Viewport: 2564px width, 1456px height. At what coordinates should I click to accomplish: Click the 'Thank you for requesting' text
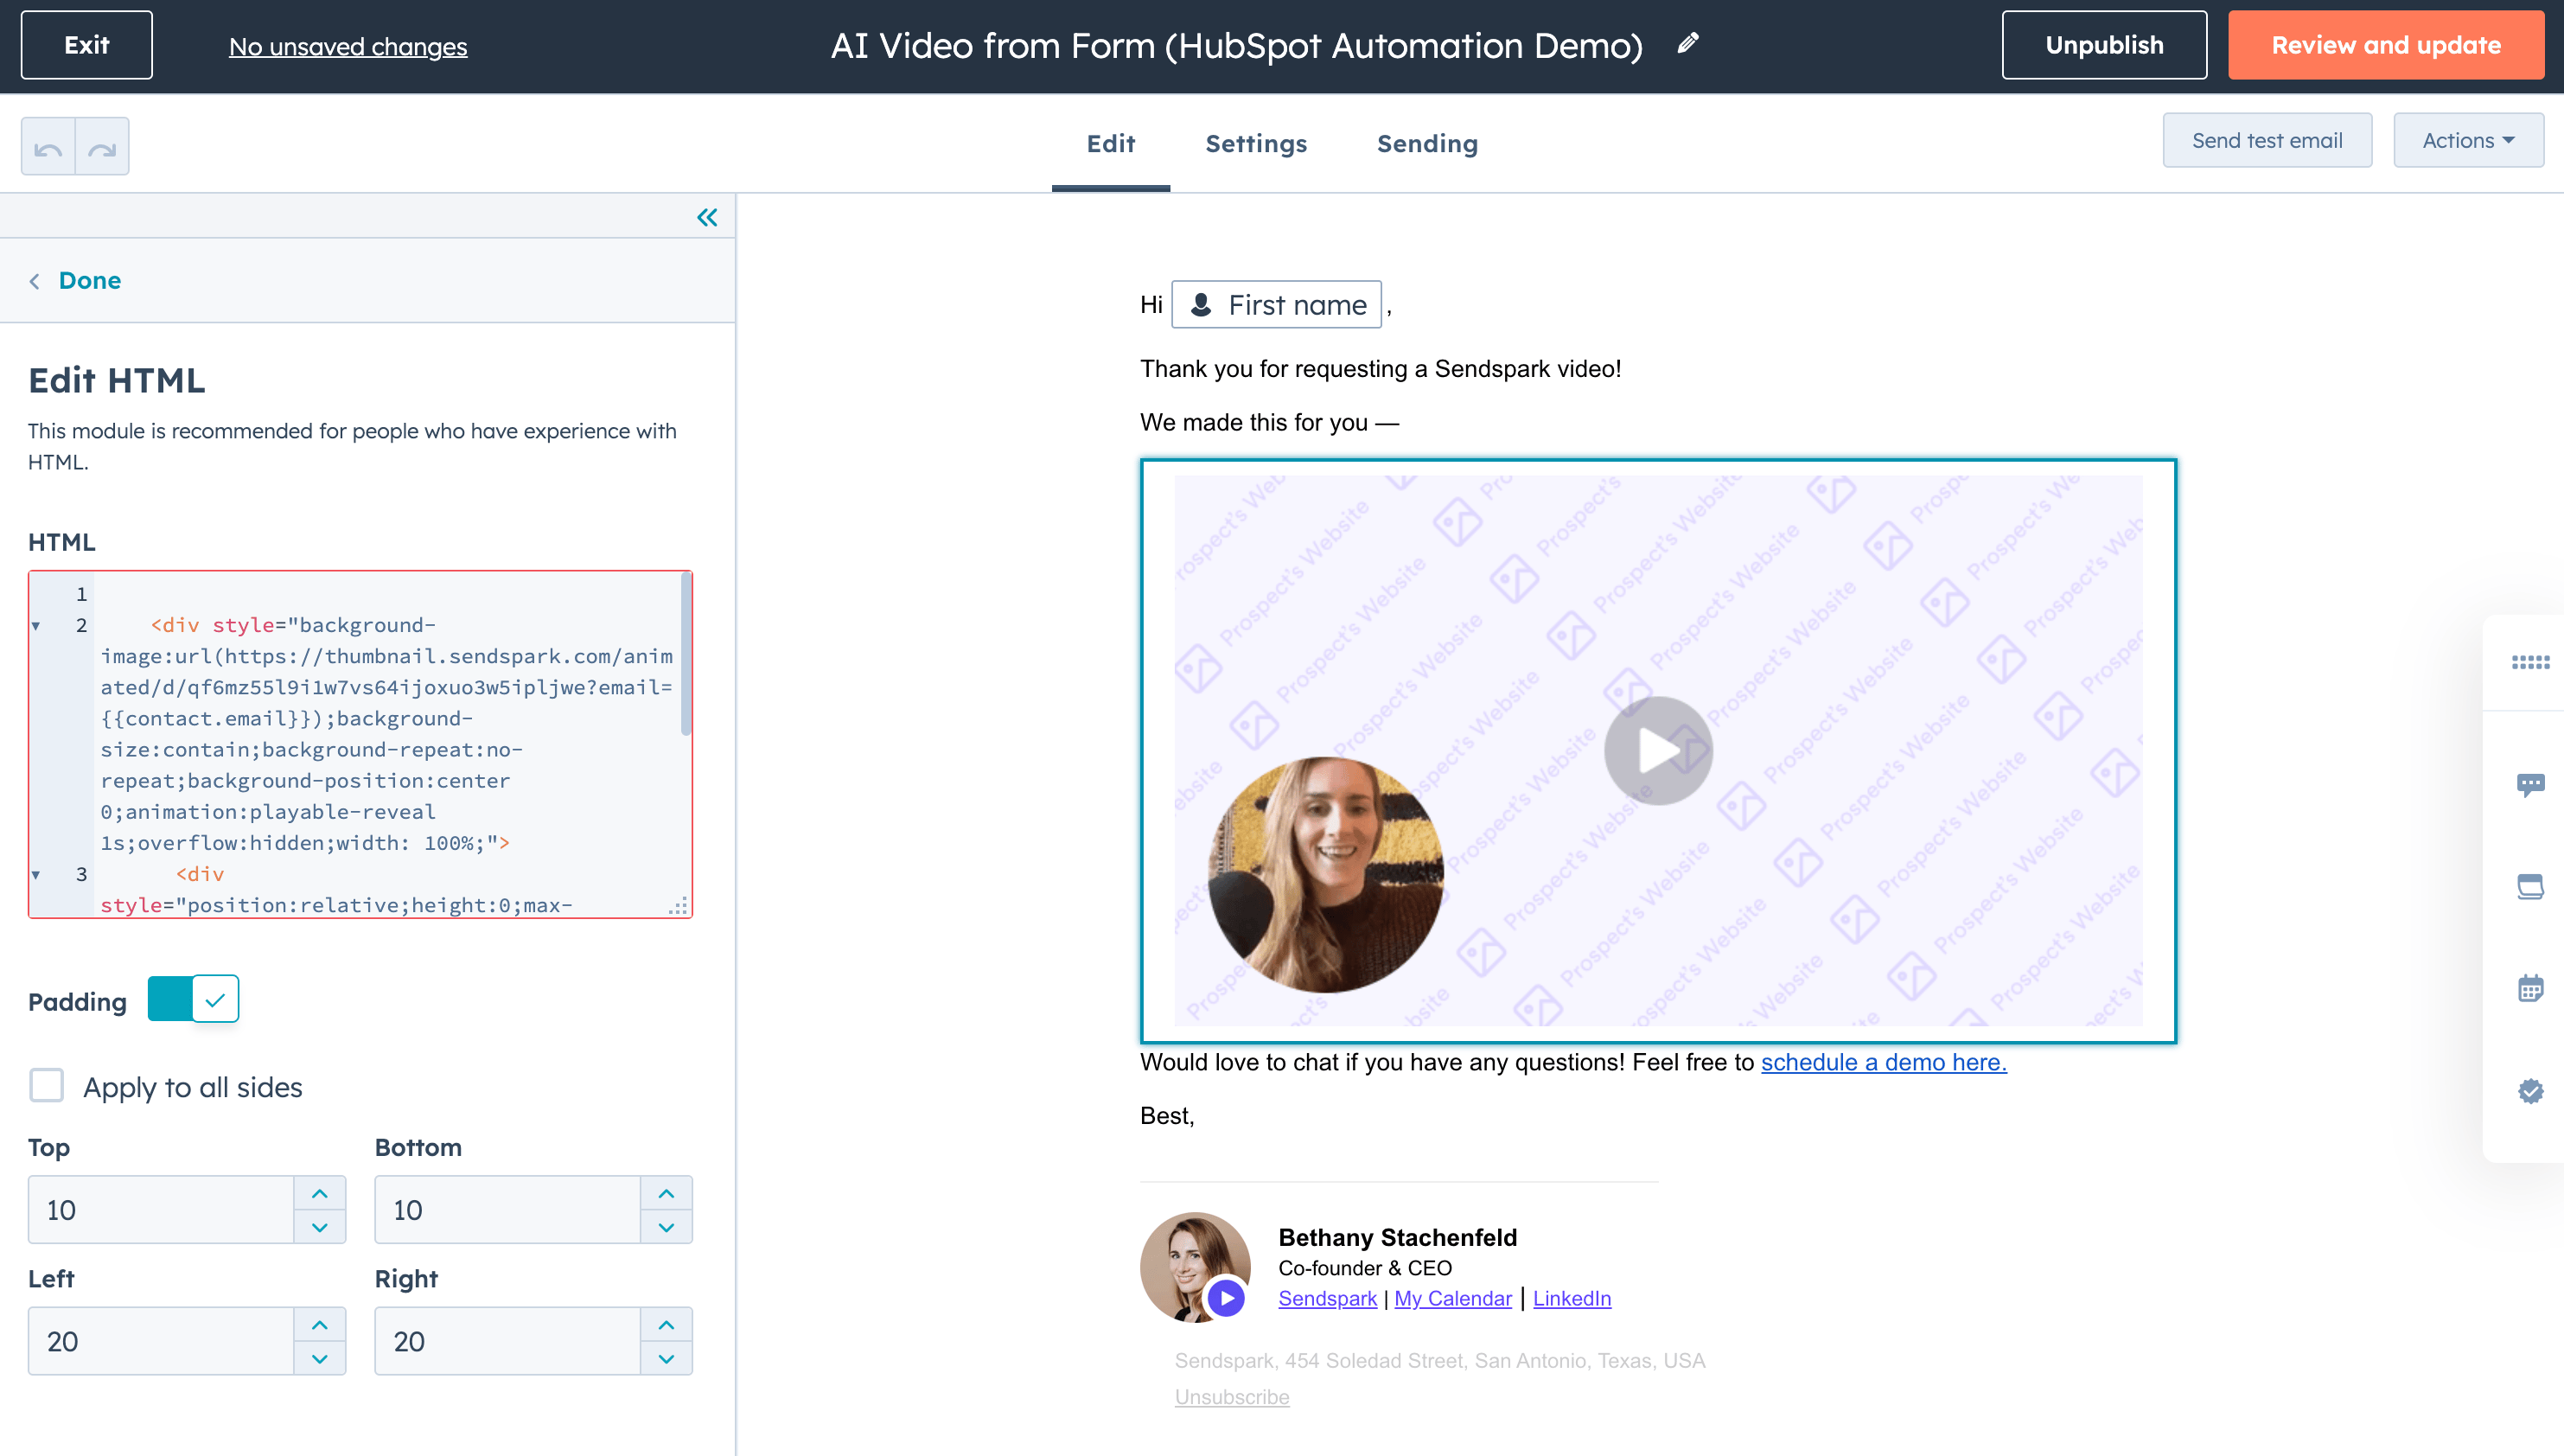[x=1381, y=369]
